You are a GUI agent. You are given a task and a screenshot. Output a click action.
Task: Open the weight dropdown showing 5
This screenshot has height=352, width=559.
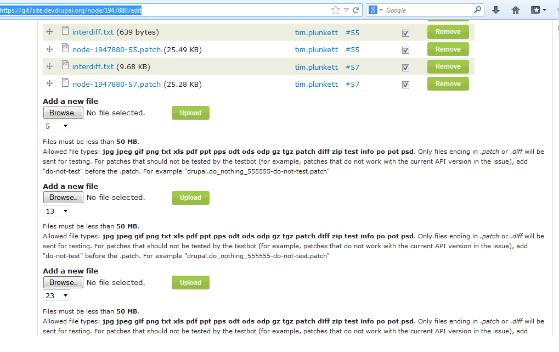point(56,125)
